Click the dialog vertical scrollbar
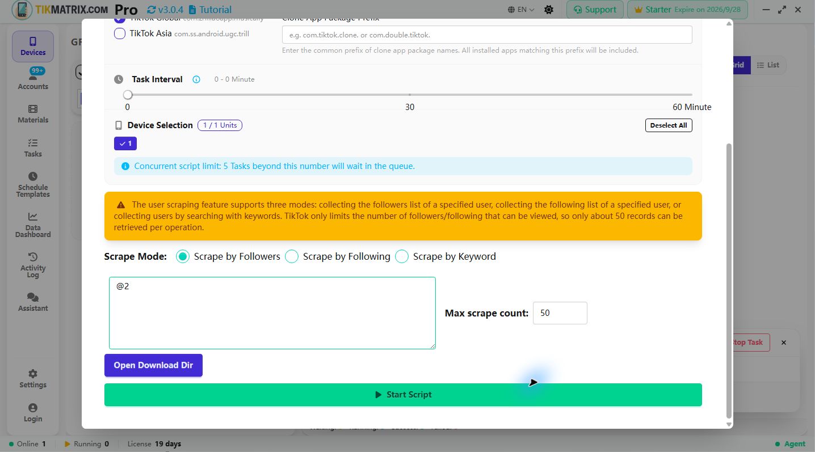815x452 pixels. pyautogui.click(x=729, y=281)
